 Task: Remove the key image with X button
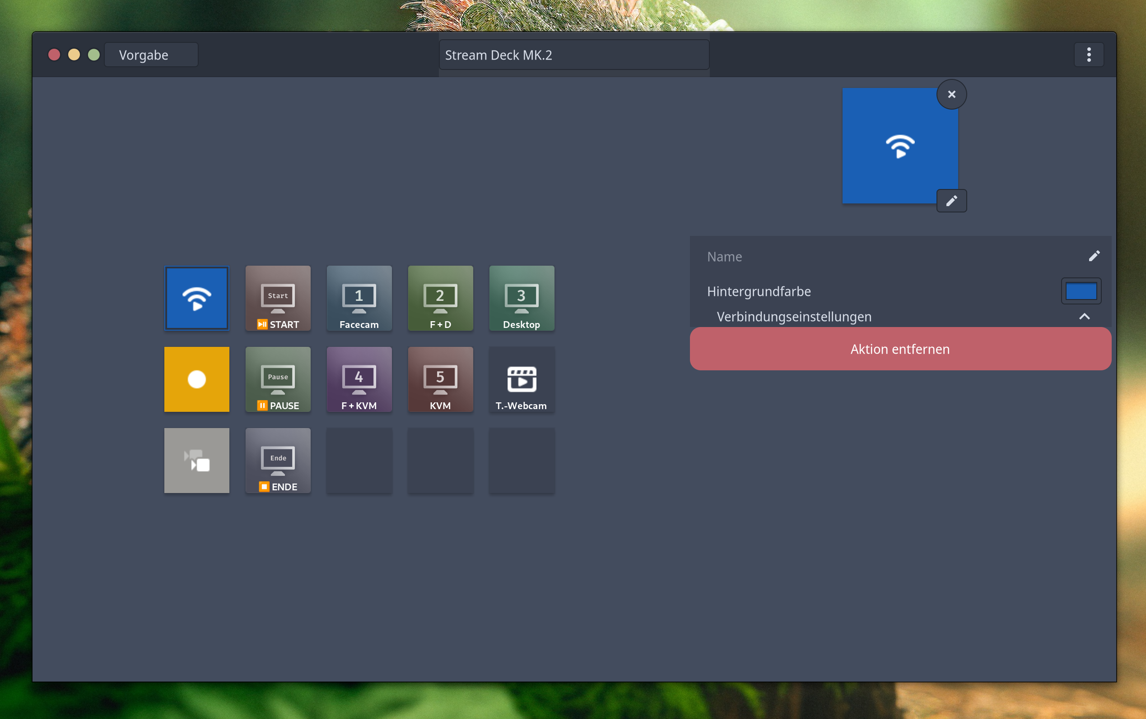[951, 95]
